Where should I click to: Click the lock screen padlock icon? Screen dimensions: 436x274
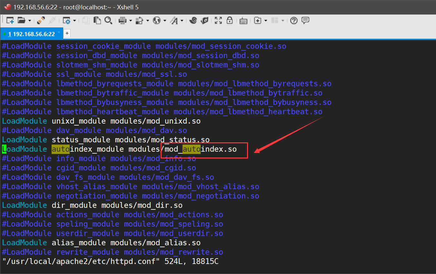tap(230, 21)
